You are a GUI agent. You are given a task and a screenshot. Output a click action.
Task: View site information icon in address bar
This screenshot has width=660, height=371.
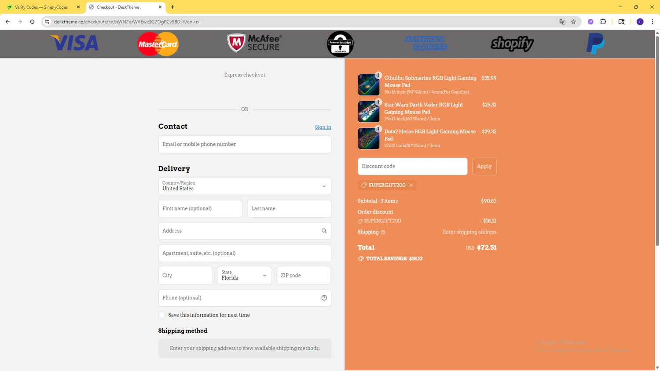pos(47,22)
